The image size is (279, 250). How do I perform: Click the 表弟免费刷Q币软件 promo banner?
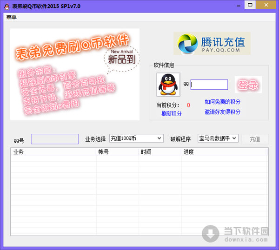coord(75,74)
